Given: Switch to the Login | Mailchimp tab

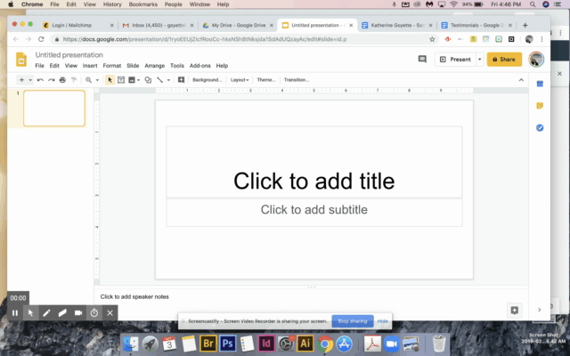Looking at the screenshot, I should pyautogui.click(x=77, y=25).
